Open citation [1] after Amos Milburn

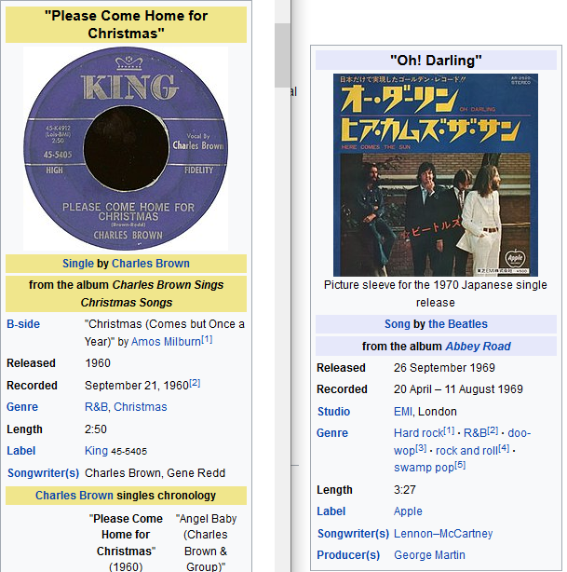pos(207,339)
